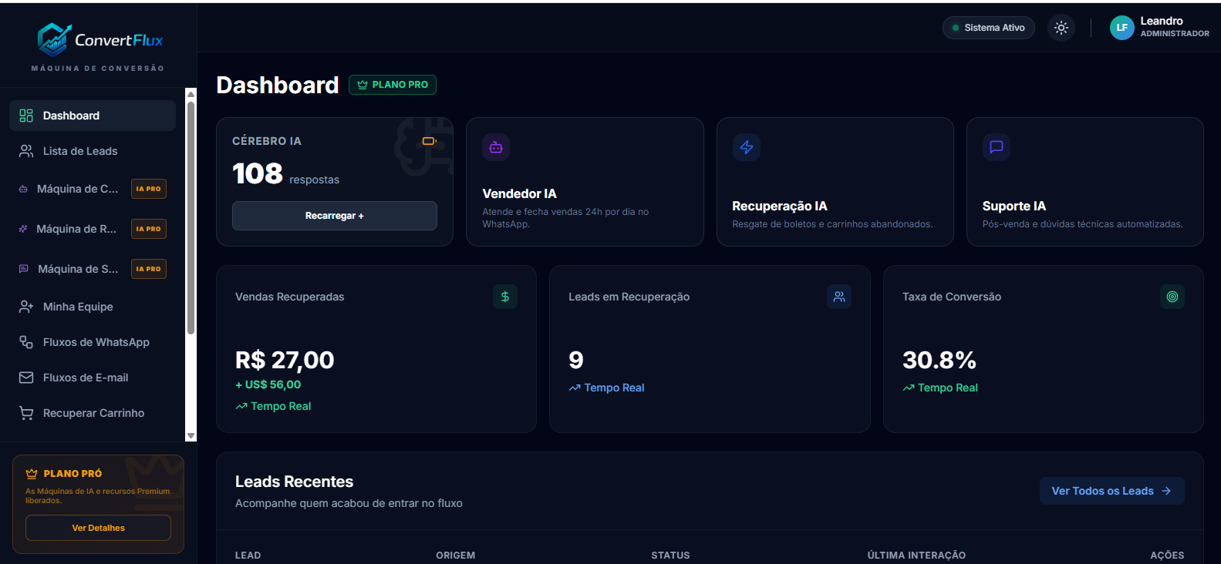Open the Recuperação IA card title
This screenshot has height=564, width=1221.
780,206
